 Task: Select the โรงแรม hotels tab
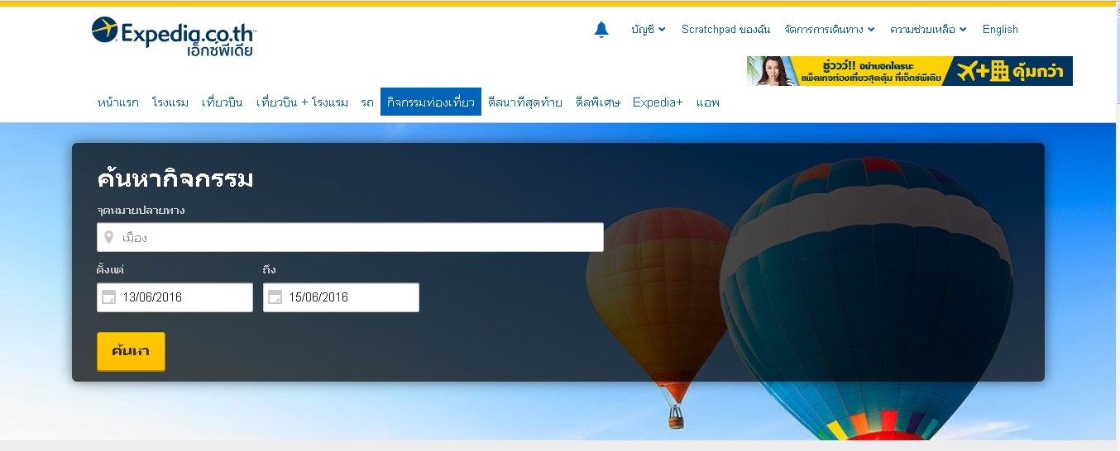pos(170,102)
